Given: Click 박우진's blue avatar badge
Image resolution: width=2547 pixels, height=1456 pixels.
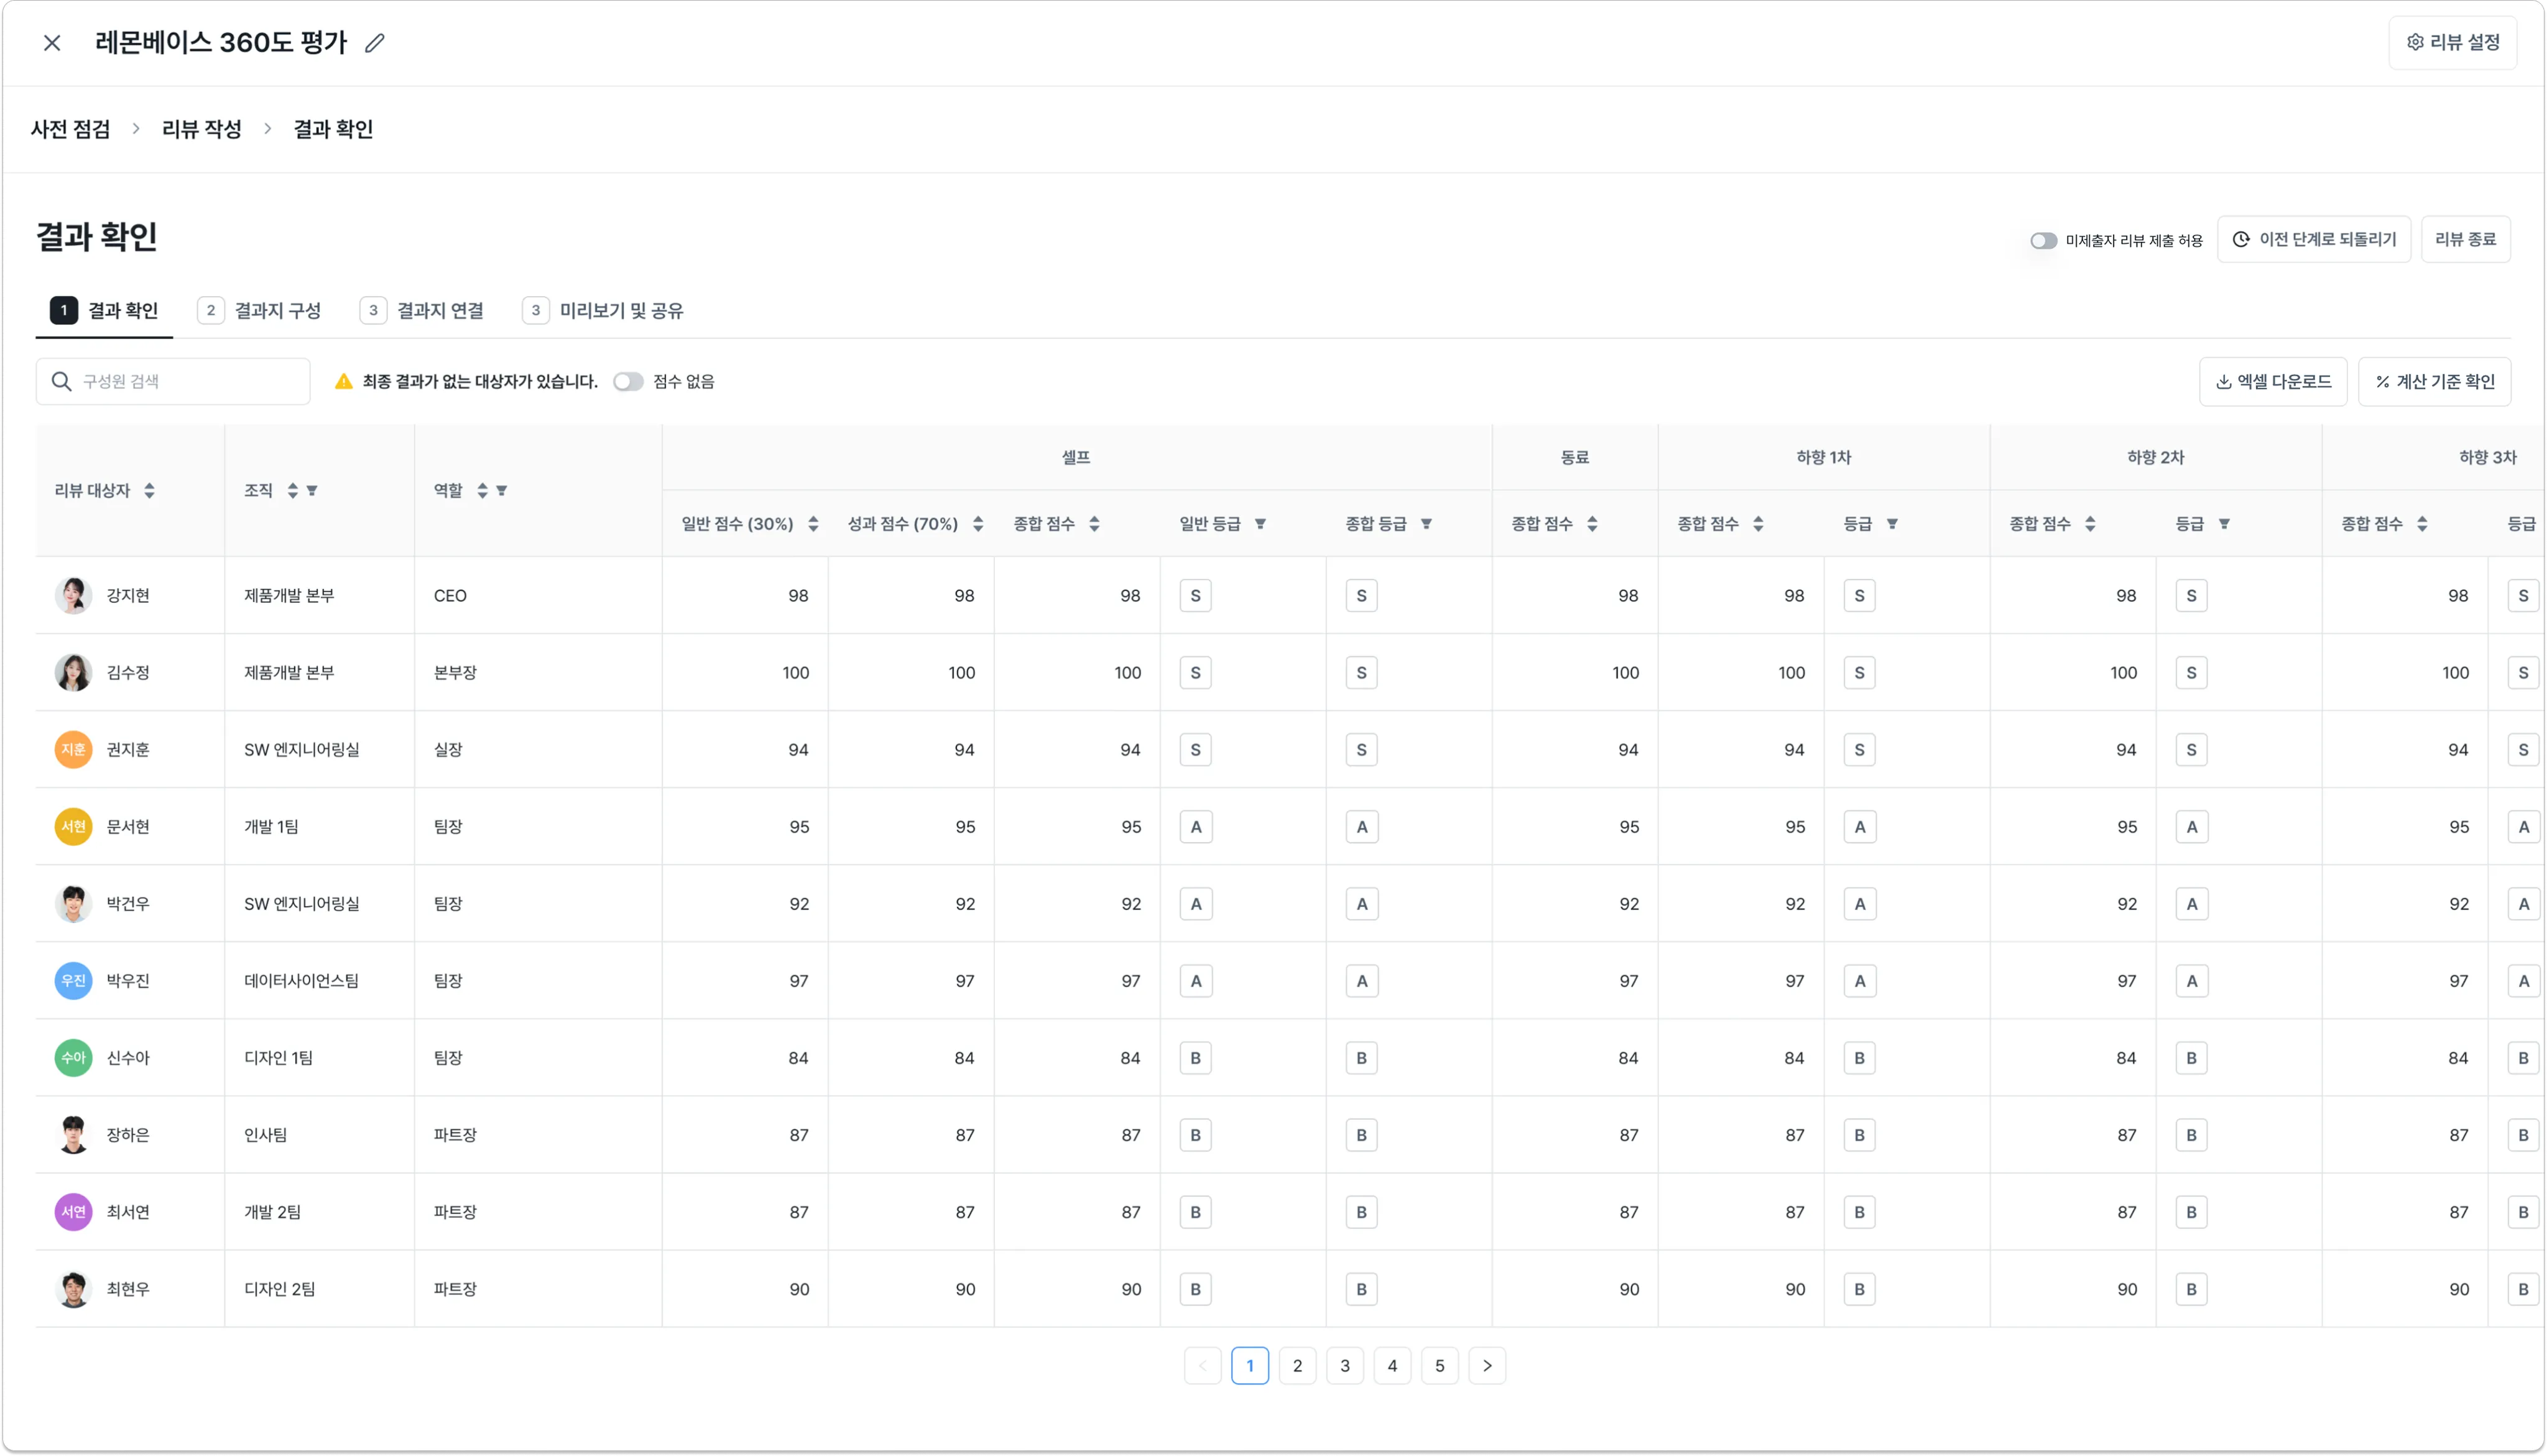Looking at the screenshot, I should tap(73, 981).
